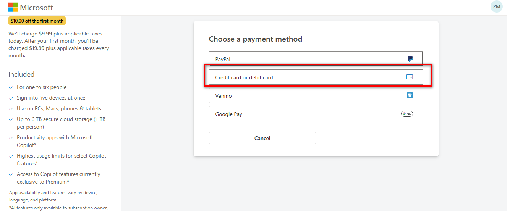Open the ZM account avatar
The height and width of the screenshot is (211, 507).
496,7
